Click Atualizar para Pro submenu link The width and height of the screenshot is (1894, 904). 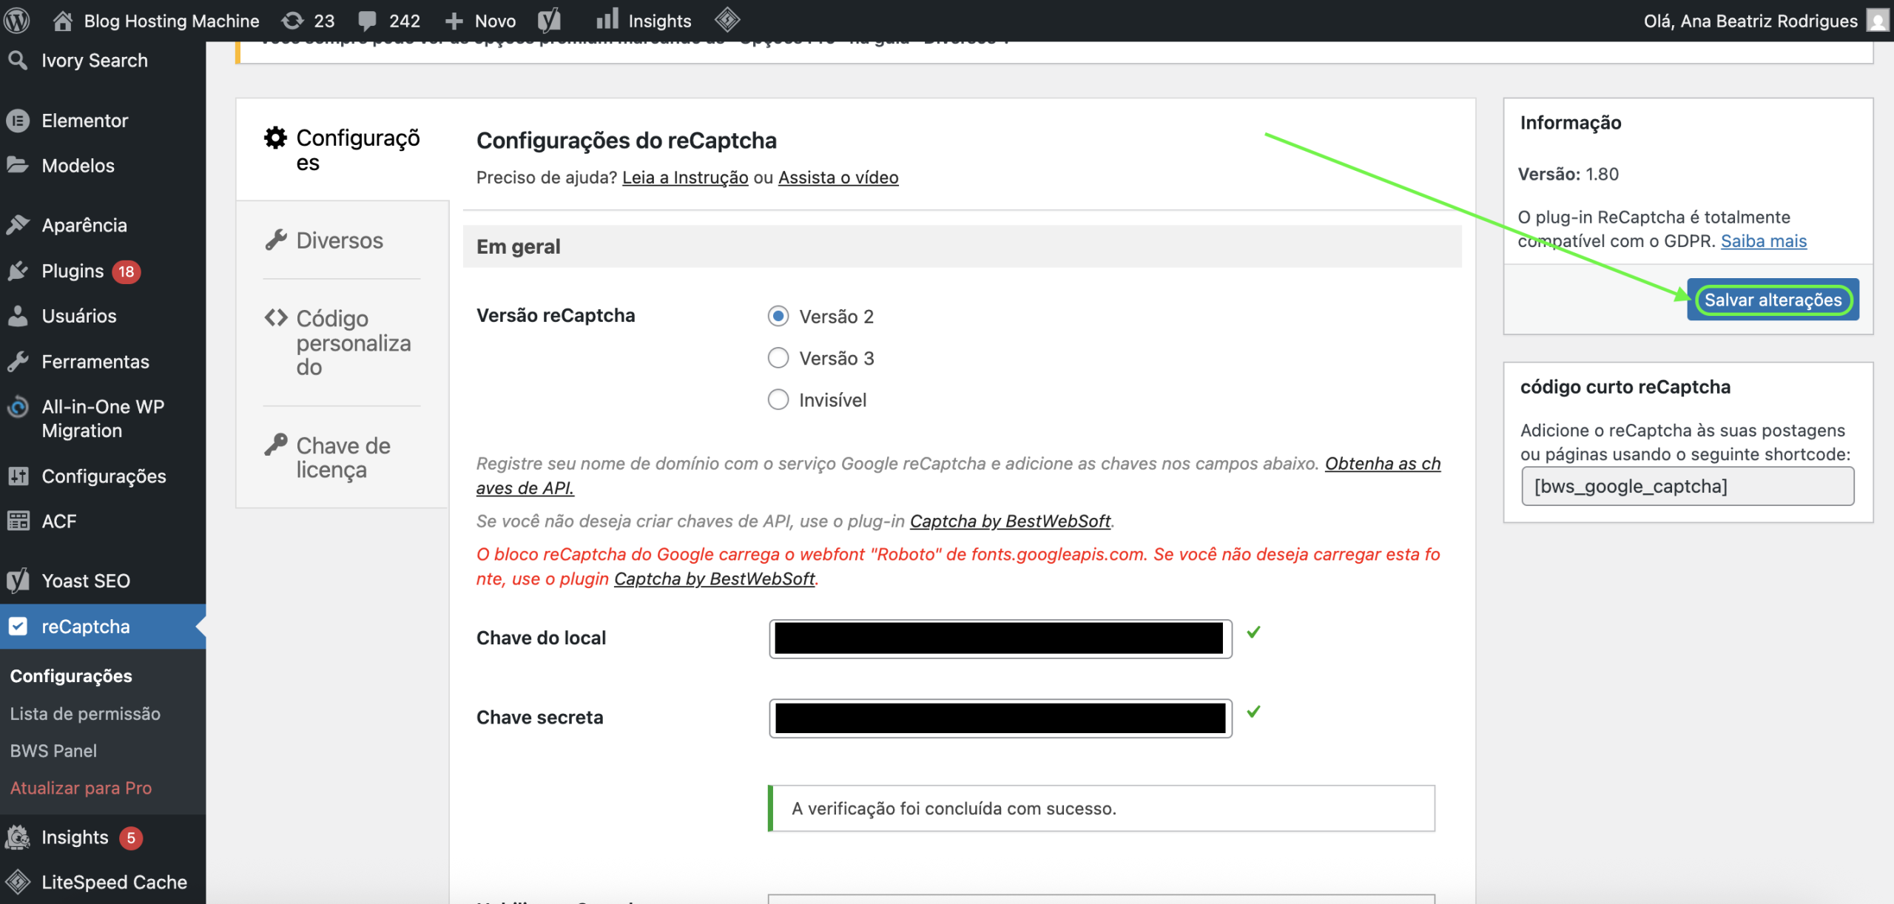pos(81,788)
